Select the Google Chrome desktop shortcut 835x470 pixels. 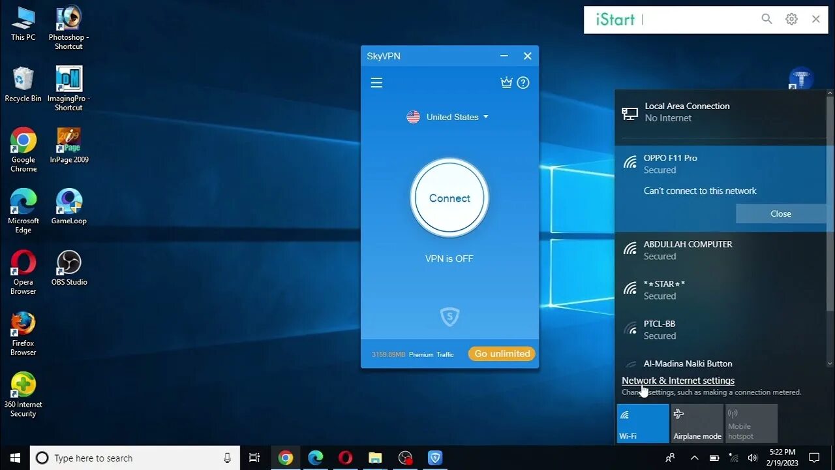pyautogui.click(x=23, y=150)
